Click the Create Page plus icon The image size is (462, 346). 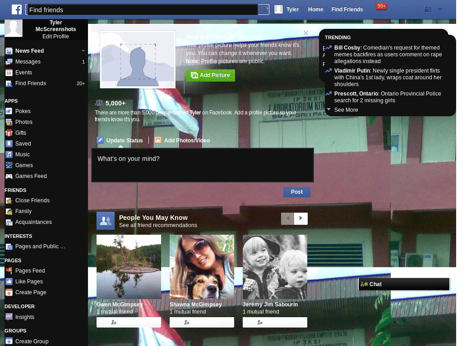(9, 292)
